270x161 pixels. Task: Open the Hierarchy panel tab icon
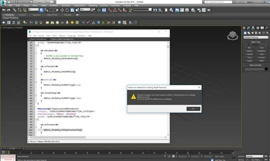(x=253, y=28)
